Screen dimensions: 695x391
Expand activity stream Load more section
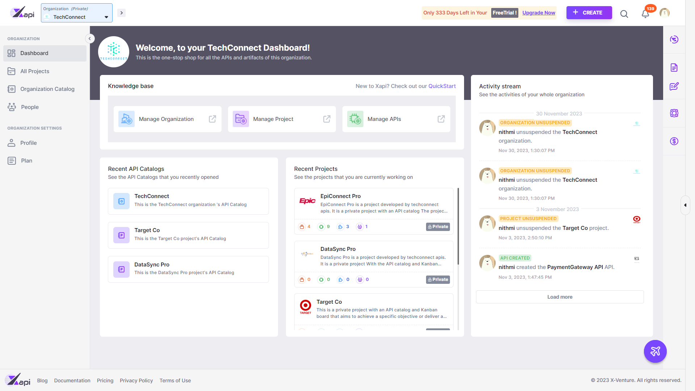click(x=560, y=297)
